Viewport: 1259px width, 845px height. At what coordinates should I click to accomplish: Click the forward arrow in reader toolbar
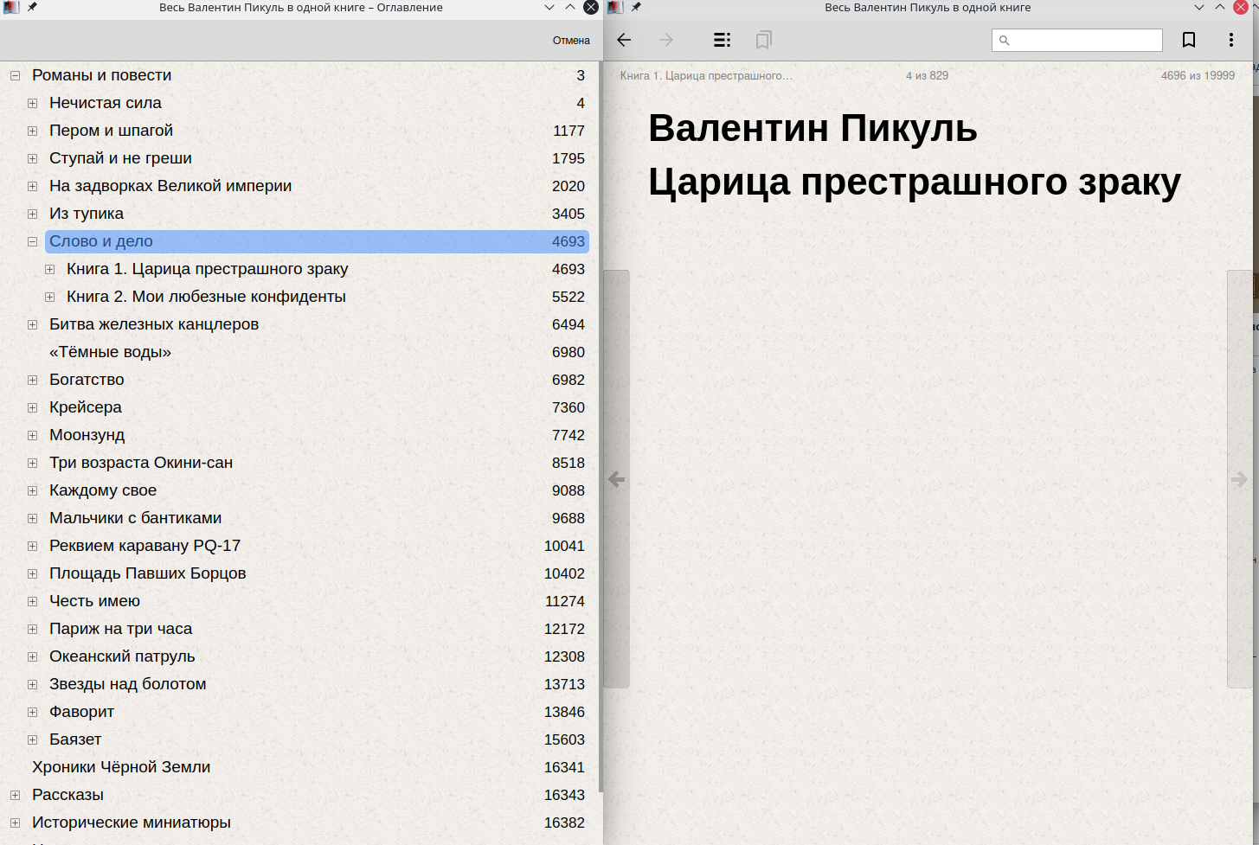[x=665, y=40]
